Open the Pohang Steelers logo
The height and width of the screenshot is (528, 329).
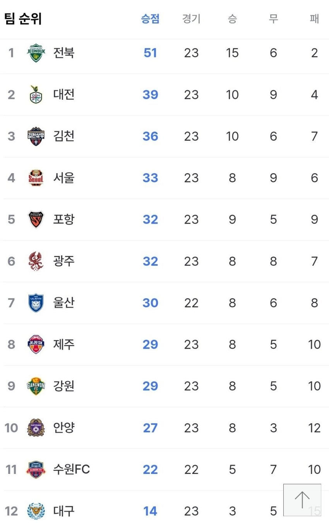tap(36, 220)
